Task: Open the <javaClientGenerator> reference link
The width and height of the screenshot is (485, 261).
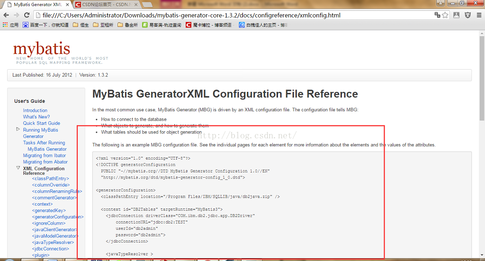Action: (54, 229)
